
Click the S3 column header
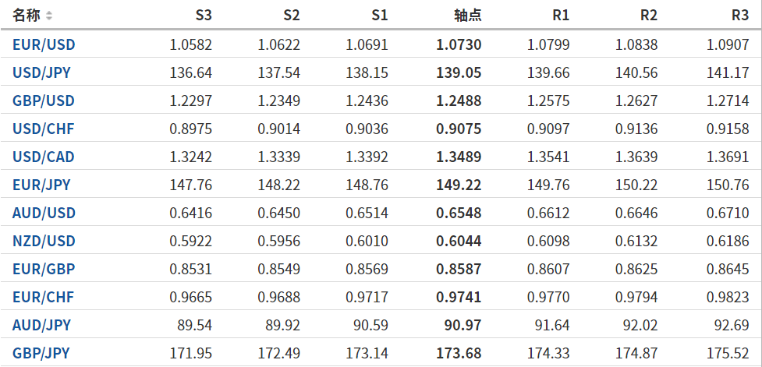pos(203,16)
